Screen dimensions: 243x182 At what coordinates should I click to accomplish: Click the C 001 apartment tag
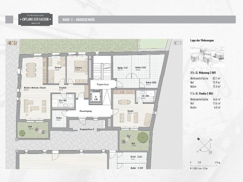pos(12,43)
